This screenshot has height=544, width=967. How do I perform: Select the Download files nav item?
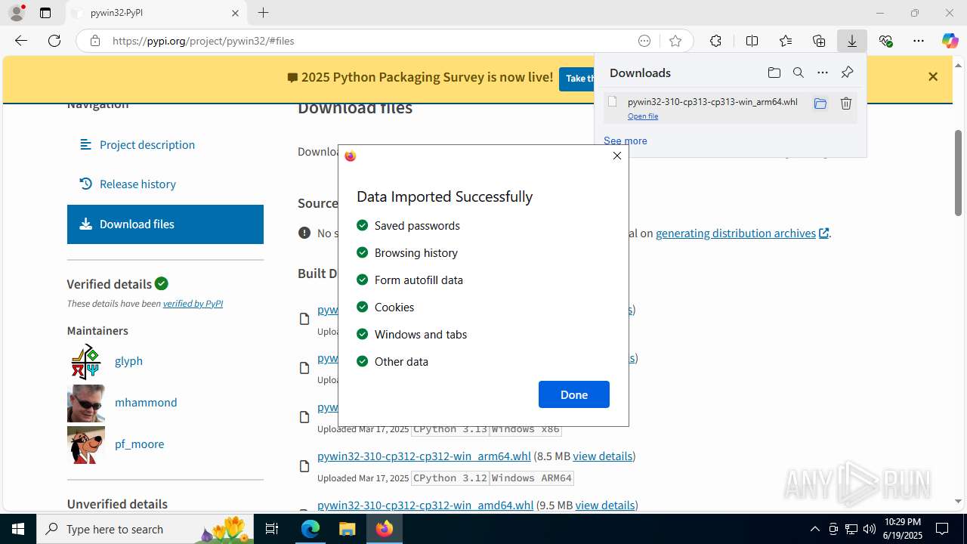click(165, 224)
